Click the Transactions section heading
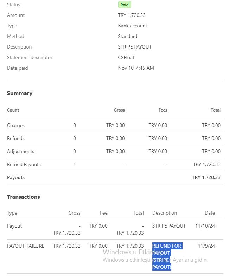The width and height of the screenshot is (235, 280). pyautogui.click(x=24, y=197)
